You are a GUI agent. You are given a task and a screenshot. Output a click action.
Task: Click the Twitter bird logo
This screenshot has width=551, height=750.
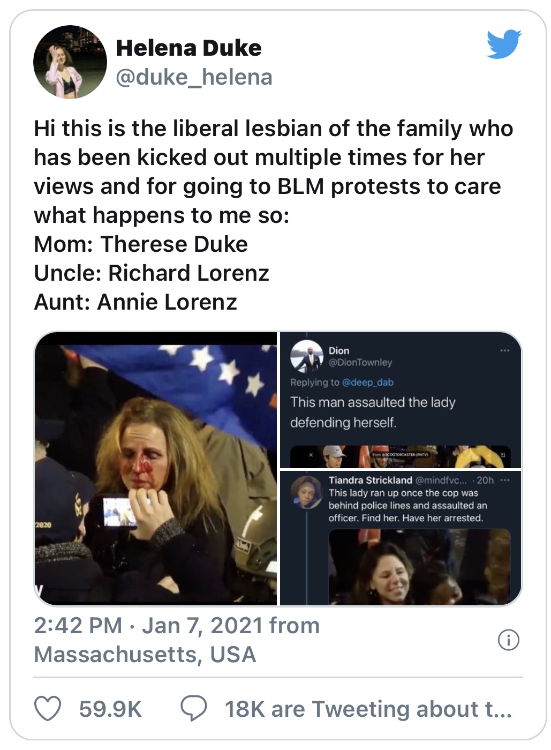pos(504,43)
